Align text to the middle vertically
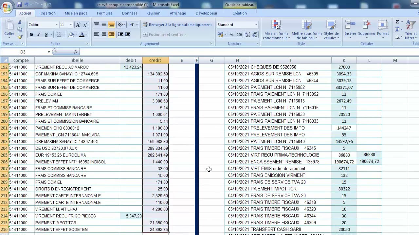This screenshot has height=235, width=419. pos(104,25)
